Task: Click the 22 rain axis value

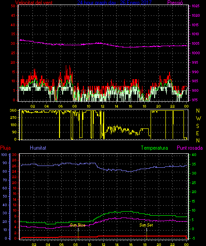Action: point(14,177)
